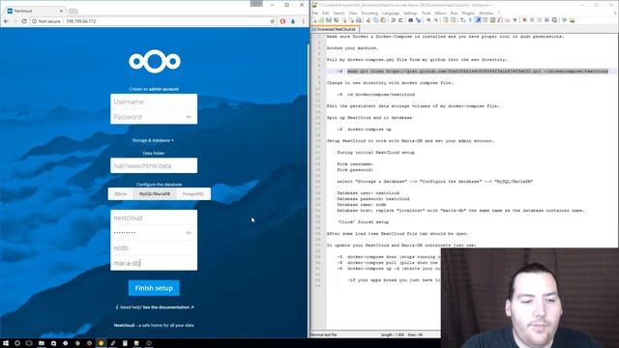The height and width of the screenshot is (348, 619).
Task: Click the Cortana circle on the taskbar
Action: point(17,343)
